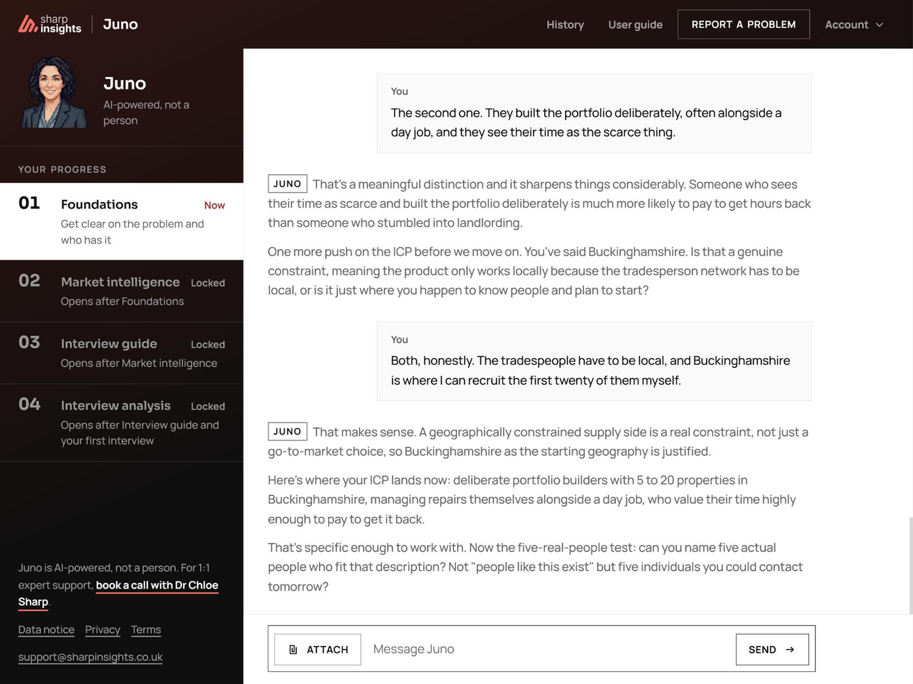
Task: Click the chat scrollbar thumb
Action: click(911, 565)
